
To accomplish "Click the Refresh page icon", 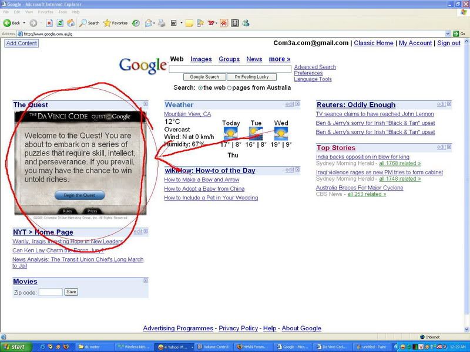I will coord(60,23).
